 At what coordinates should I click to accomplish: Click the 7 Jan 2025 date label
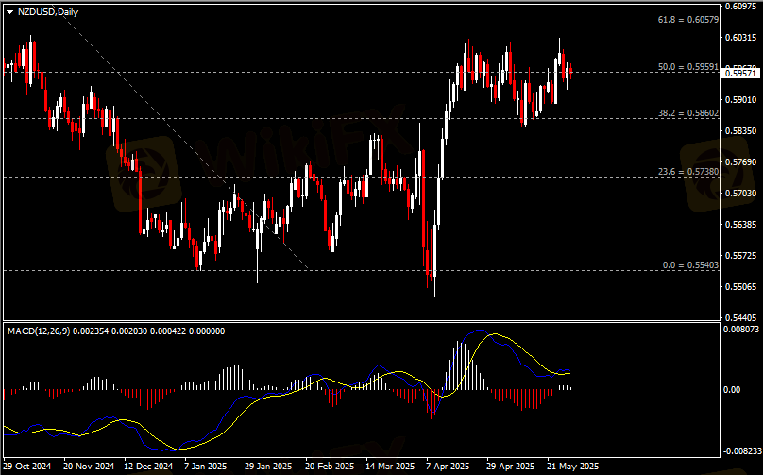coord(205,467)
